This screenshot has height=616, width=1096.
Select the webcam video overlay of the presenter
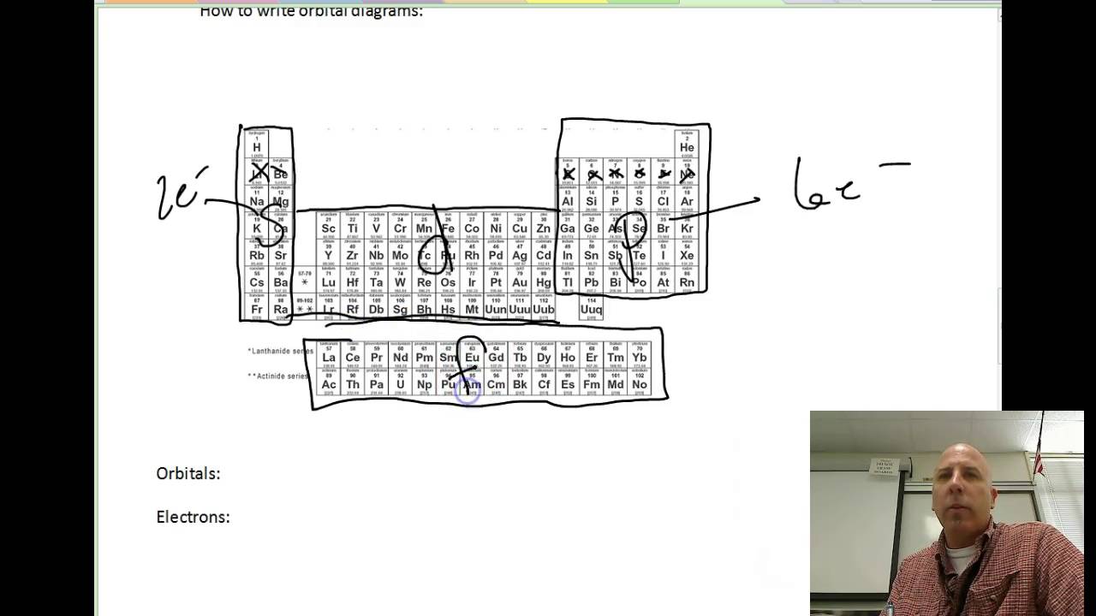coord(946,513)
